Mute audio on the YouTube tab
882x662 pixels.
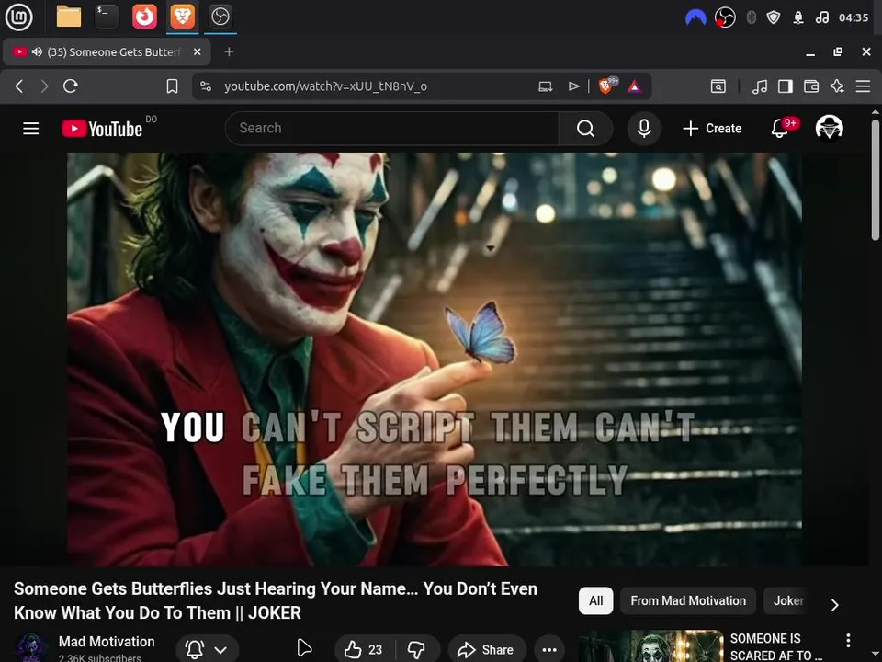click(x=37, y=51)
